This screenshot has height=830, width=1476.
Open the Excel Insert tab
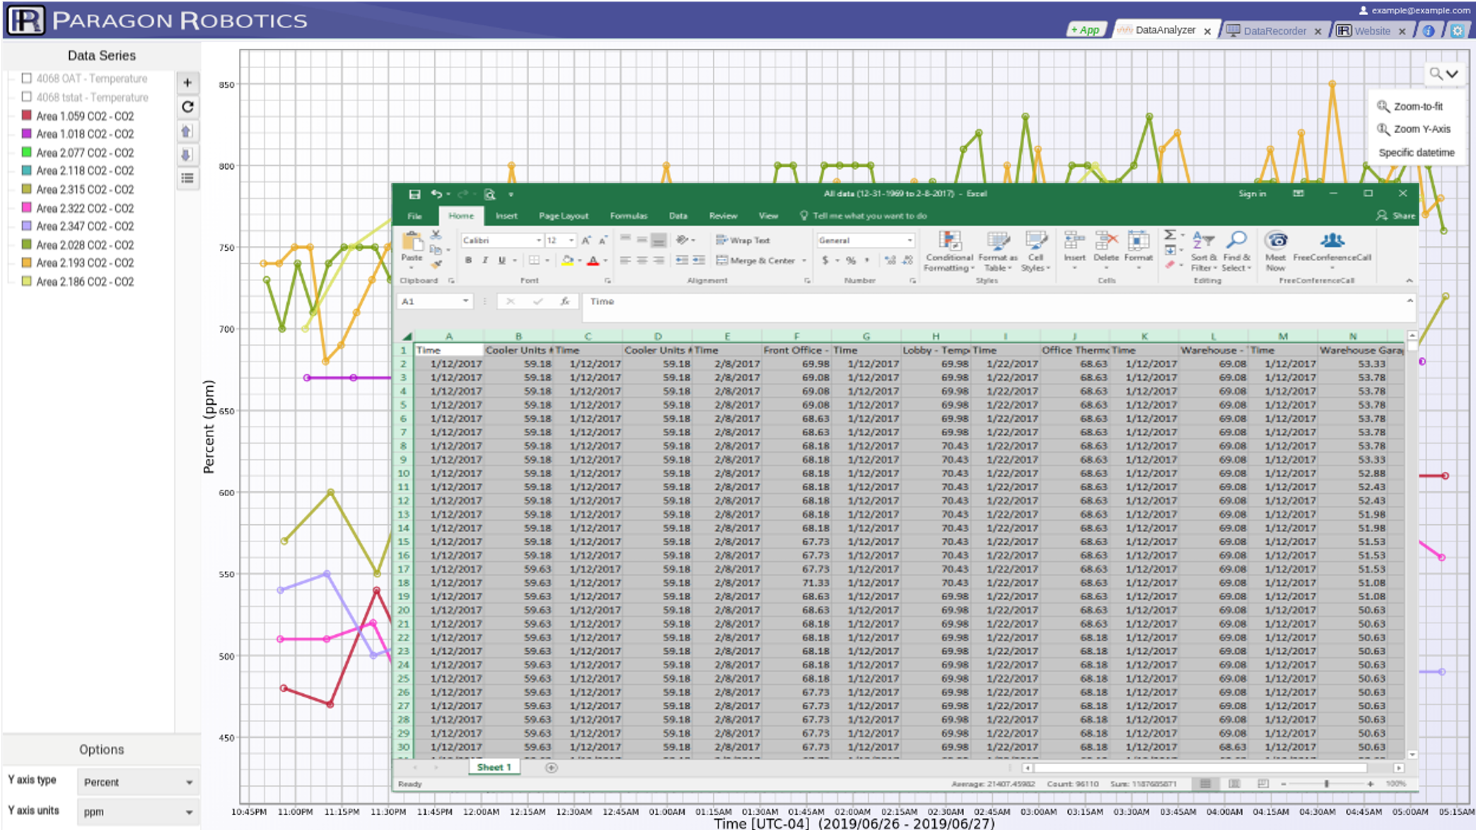pos(506,216)
